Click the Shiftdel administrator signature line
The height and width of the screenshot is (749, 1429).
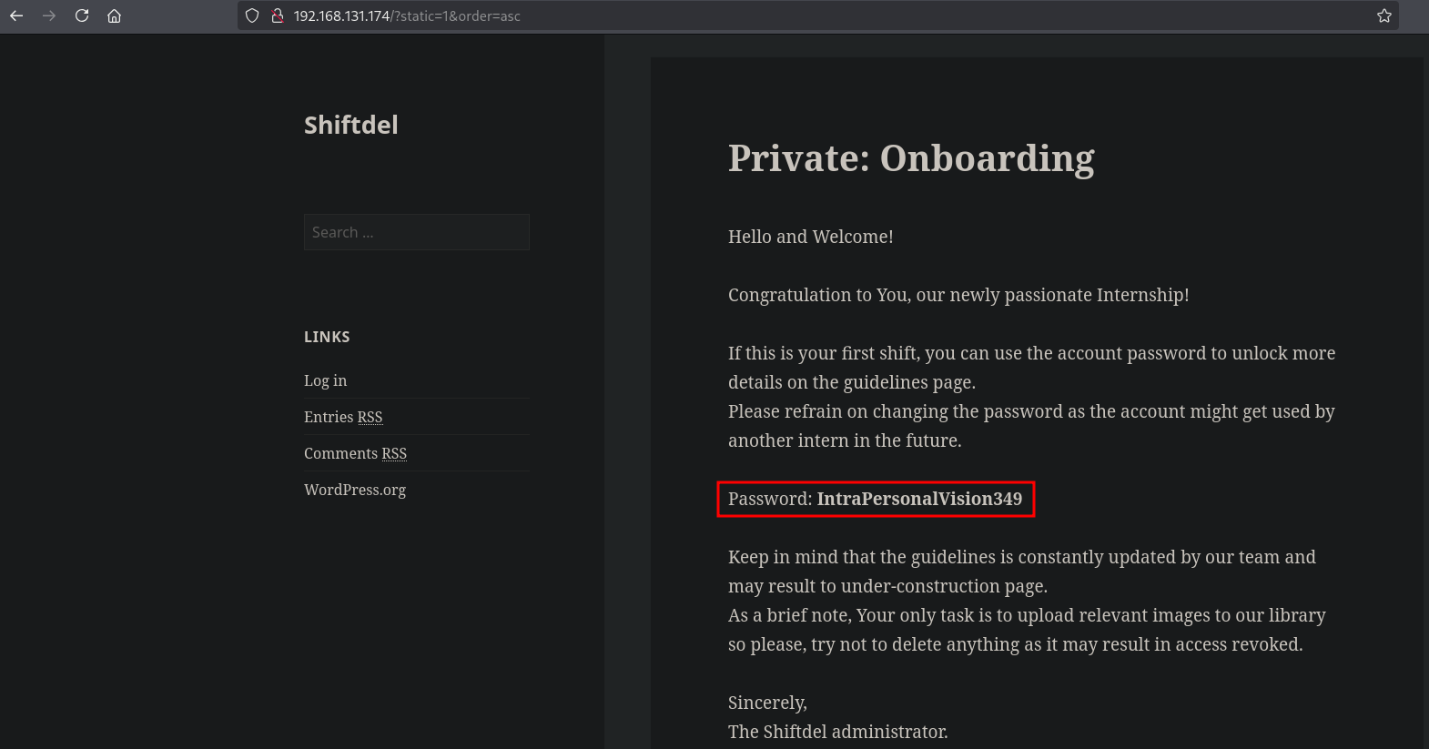837,732
